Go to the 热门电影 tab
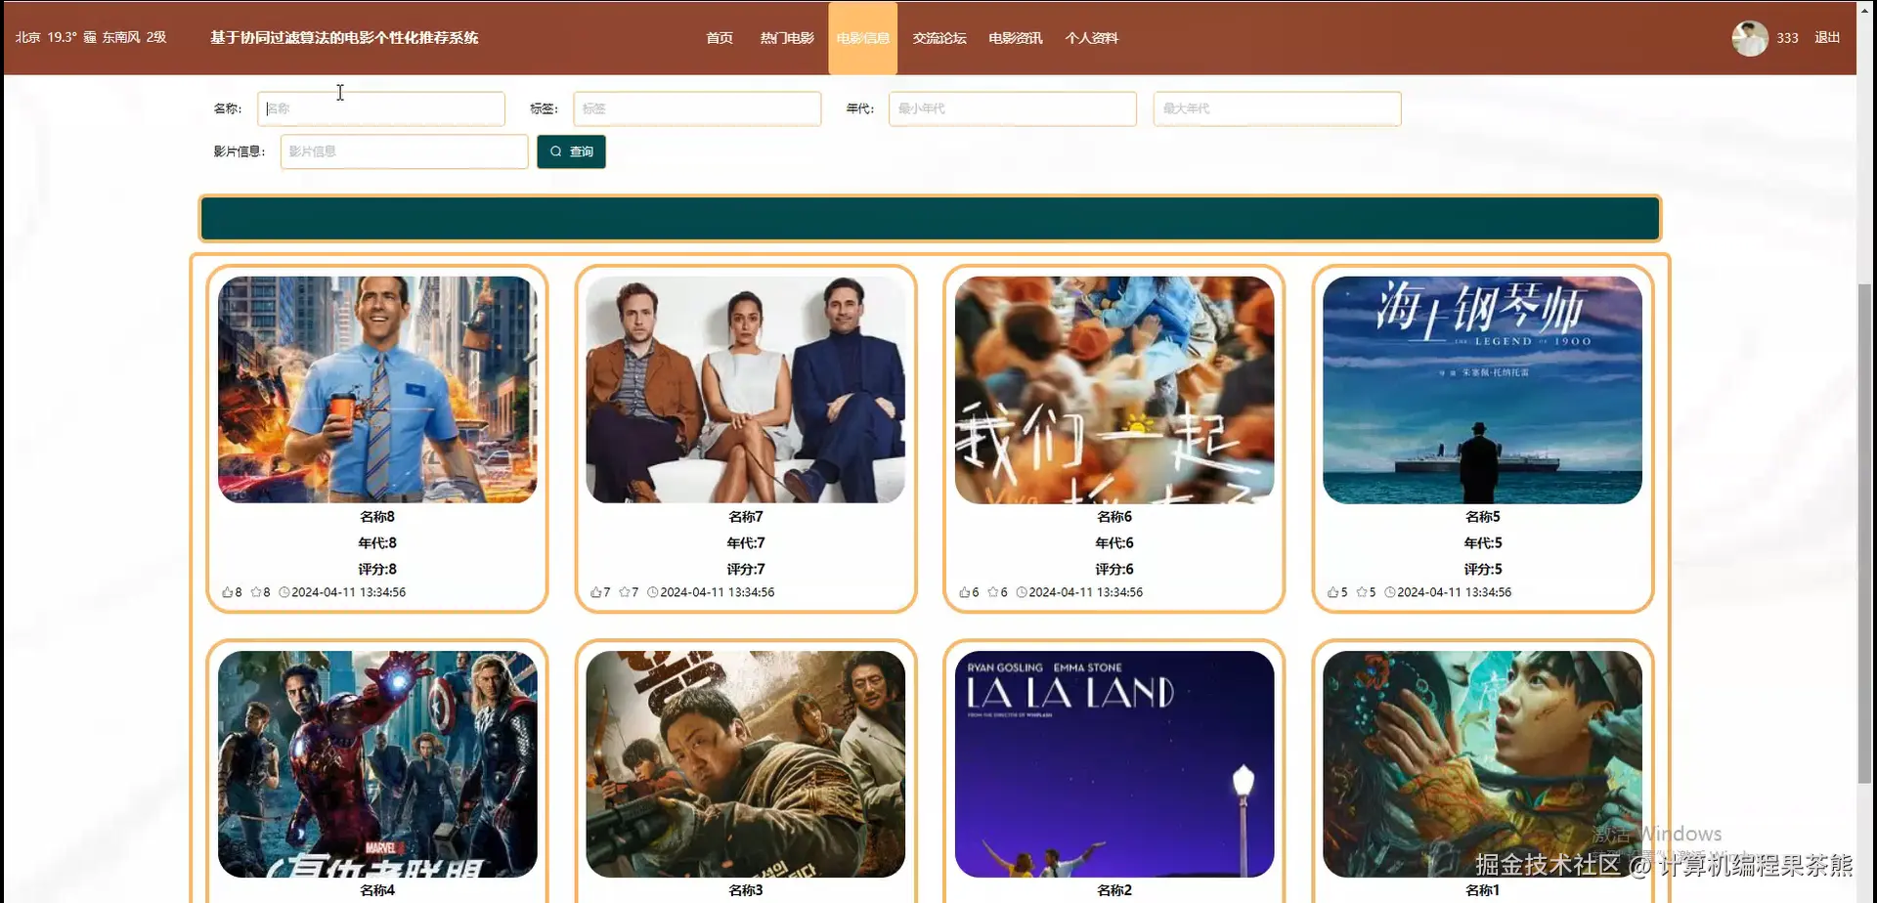Screen dimensions: 1877x903 tap(787, 38)
